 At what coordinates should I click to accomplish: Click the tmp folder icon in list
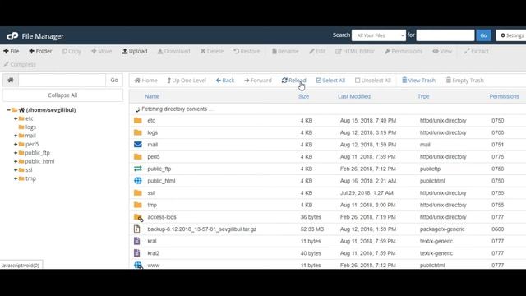pos(138,205)
